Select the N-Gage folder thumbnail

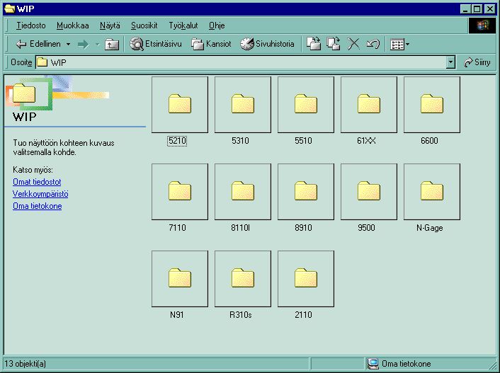pyautogui.click(x=432, y=192)
